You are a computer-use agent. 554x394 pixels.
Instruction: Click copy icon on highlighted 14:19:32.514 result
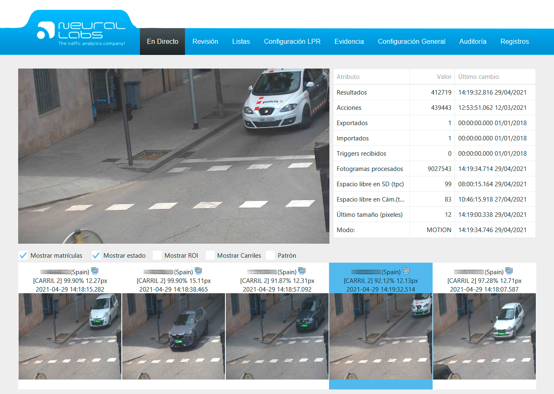click(x=406, y=271)
